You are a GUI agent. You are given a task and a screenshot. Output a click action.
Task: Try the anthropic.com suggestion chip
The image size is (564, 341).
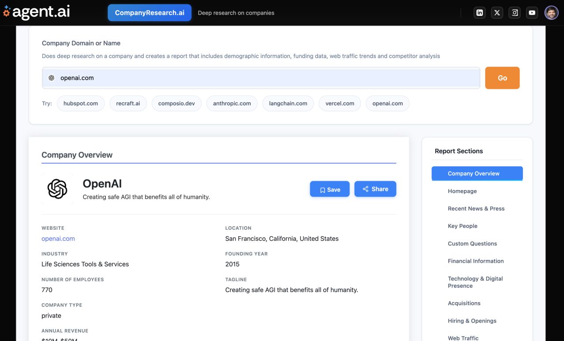pos(232,103)
